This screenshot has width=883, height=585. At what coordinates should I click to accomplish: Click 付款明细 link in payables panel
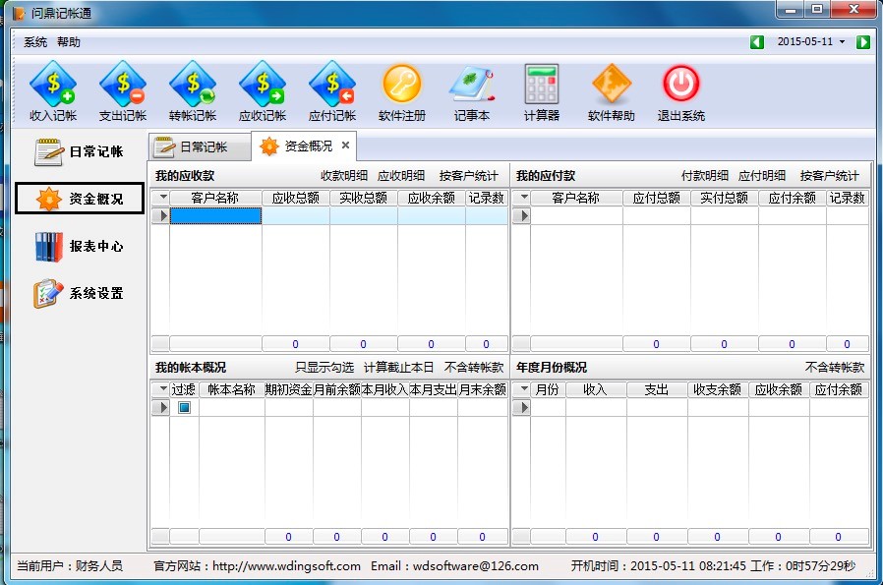tap(705, 176)
